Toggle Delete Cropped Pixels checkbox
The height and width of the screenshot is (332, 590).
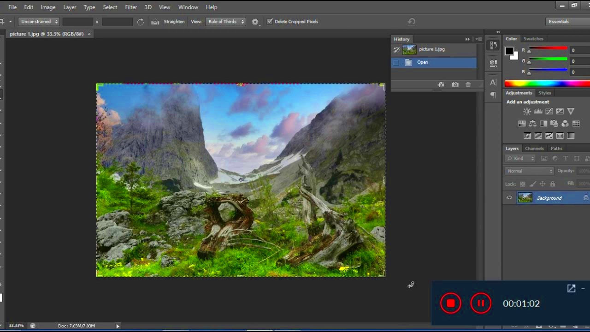coord(270,21)
